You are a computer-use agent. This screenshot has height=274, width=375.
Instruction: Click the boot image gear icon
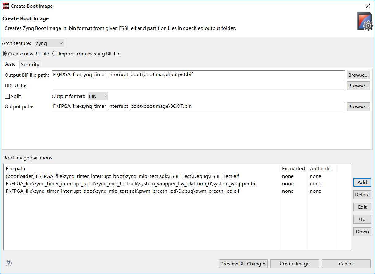tap(365, 21)
